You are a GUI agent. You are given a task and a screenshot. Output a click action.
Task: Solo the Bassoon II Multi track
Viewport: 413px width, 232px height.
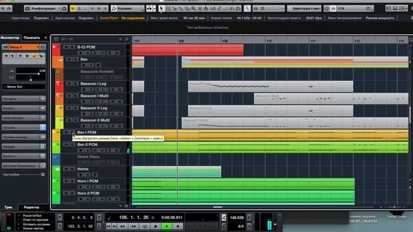[x=75, y=121]
